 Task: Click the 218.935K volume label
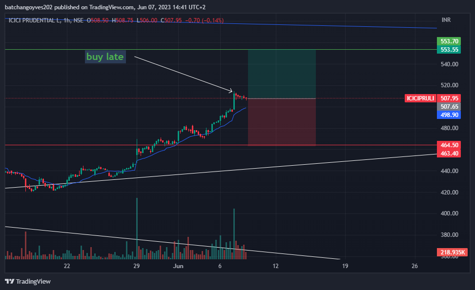[x=452, y=252]
